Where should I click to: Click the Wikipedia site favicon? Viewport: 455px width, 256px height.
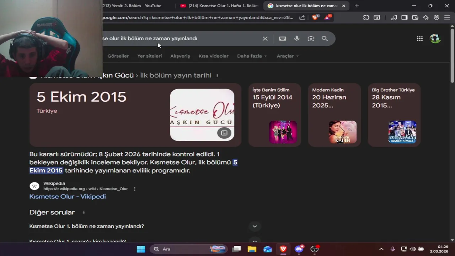point(34,186)
